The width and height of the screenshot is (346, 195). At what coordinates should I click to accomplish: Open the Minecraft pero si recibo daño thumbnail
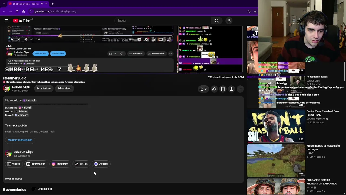tap(276, 161)
